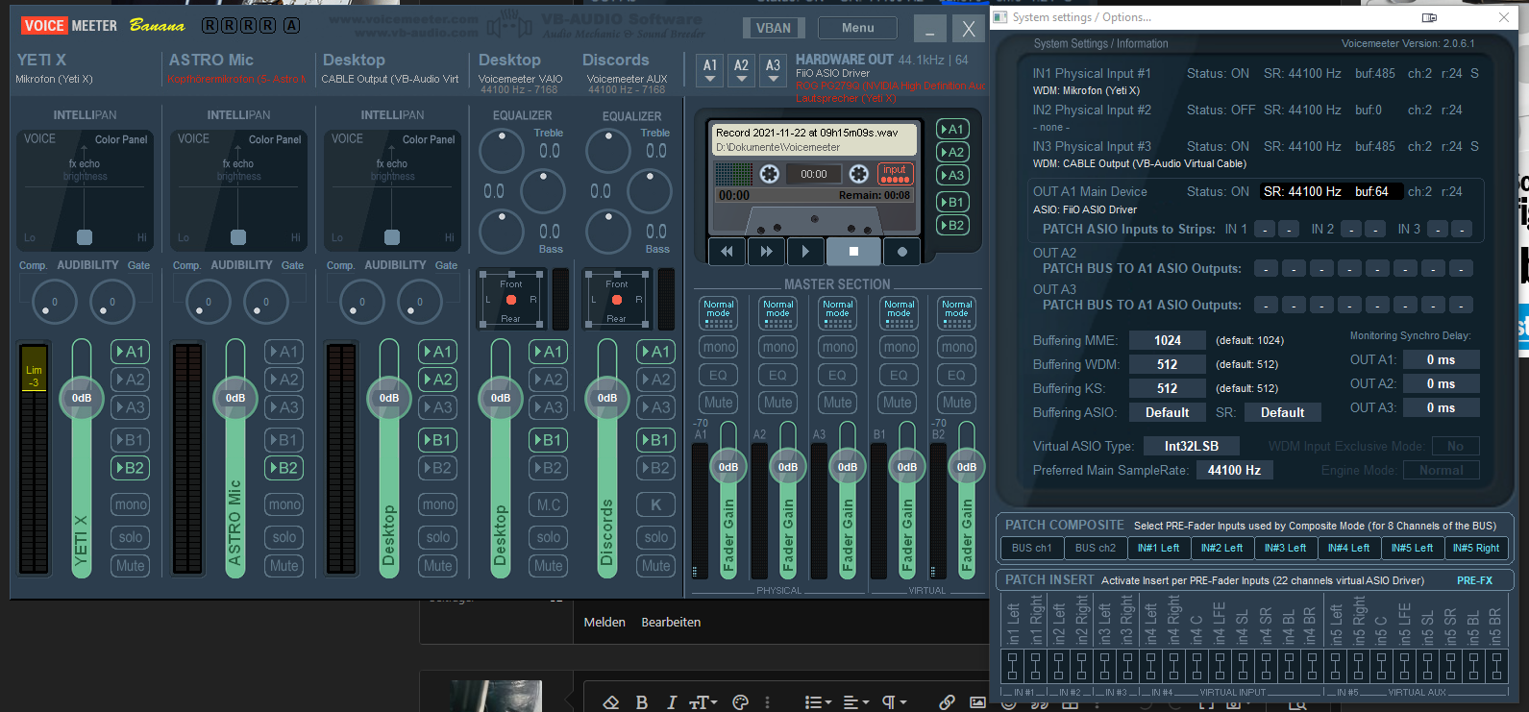Toggle B2 routing on the ASTRO Mic strip
The image size is (1529, 712).
click(284, 468)
